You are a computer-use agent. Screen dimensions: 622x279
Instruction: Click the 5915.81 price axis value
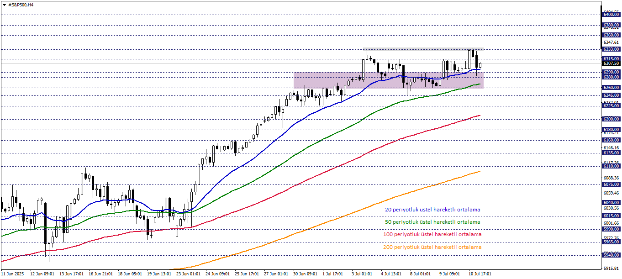[x=611, y=268]
